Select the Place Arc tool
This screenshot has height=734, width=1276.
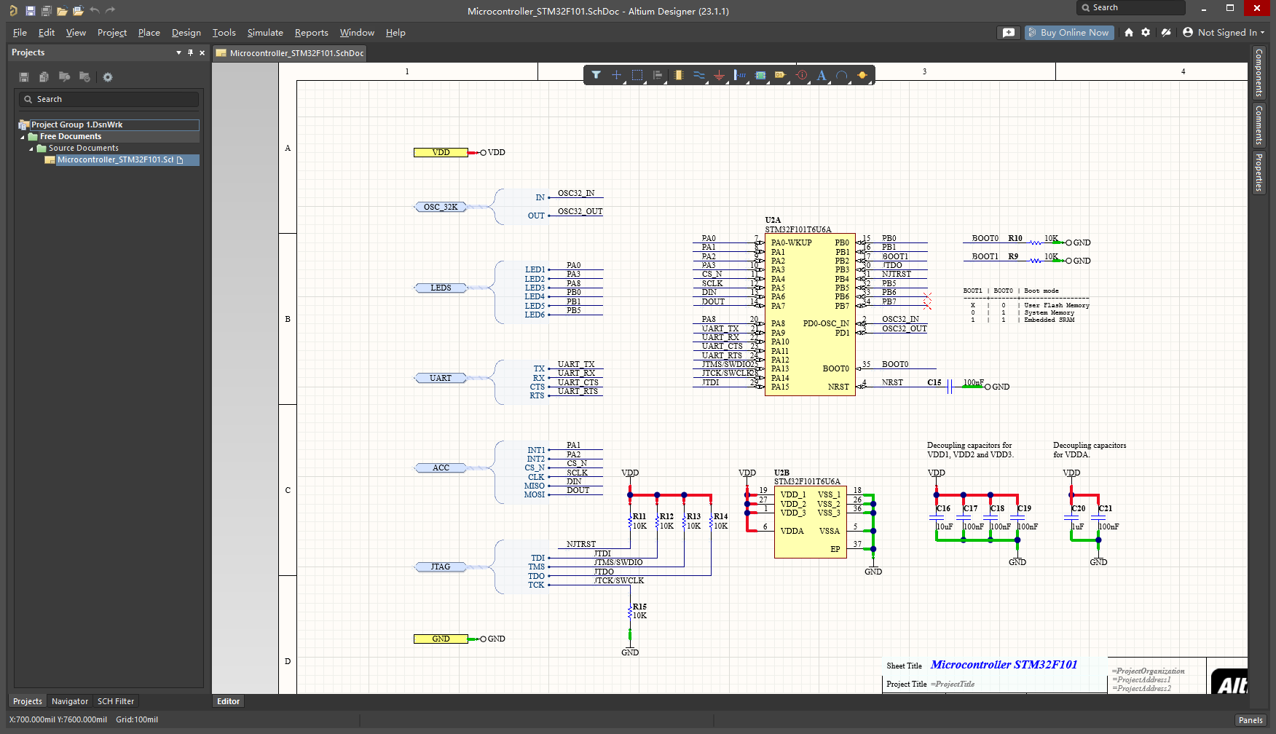click(x=842, y=75)
